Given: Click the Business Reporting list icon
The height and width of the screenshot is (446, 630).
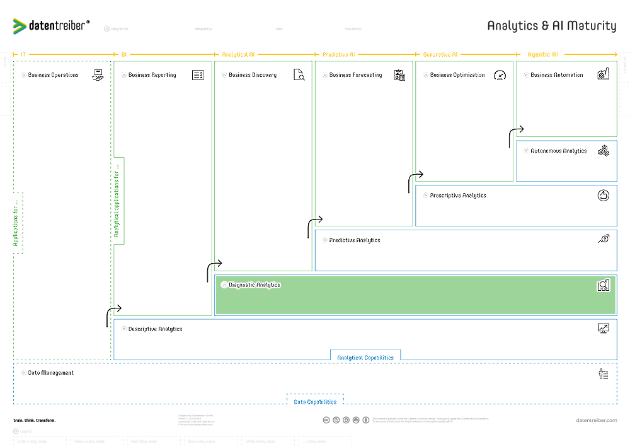Looking at the screenshot, I should [x=198, y=75].
